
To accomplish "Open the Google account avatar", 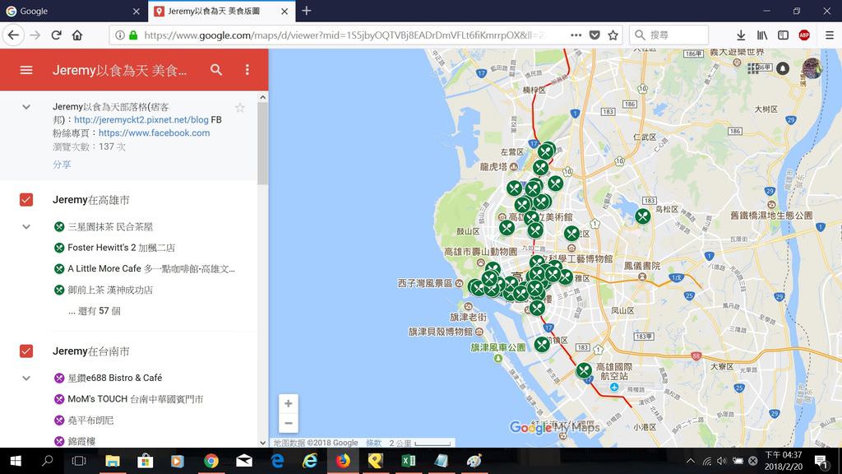I will (x=812, y=68).
